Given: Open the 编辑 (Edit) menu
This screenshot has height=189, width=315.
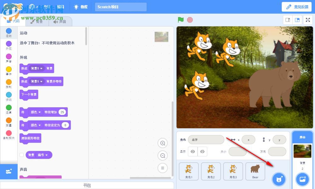Looking at the screenshot, I should click(x=60, y=6).
